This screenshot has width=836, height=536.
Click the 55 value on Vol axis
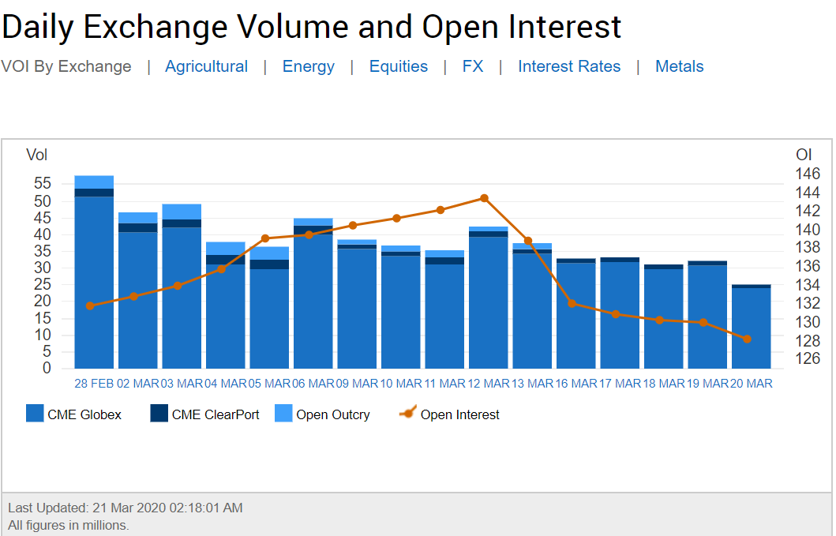coord(43,183)
